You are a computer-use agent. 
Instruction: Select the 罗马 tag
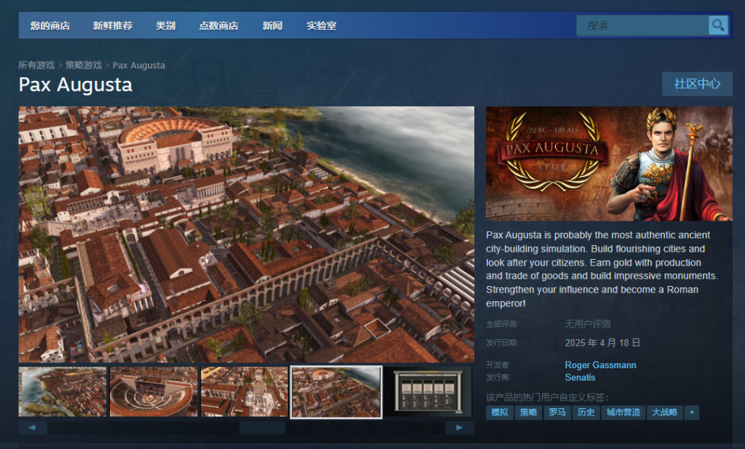(557, 413)
